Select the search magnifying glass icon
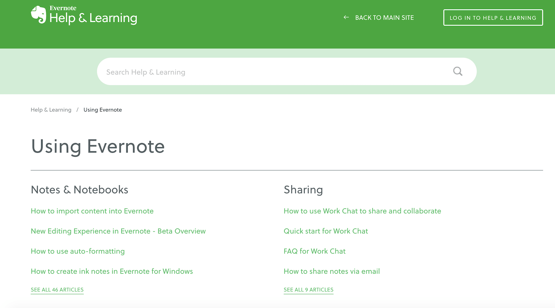This screenshot has height=308, width=555. click(x=458, y=71)
